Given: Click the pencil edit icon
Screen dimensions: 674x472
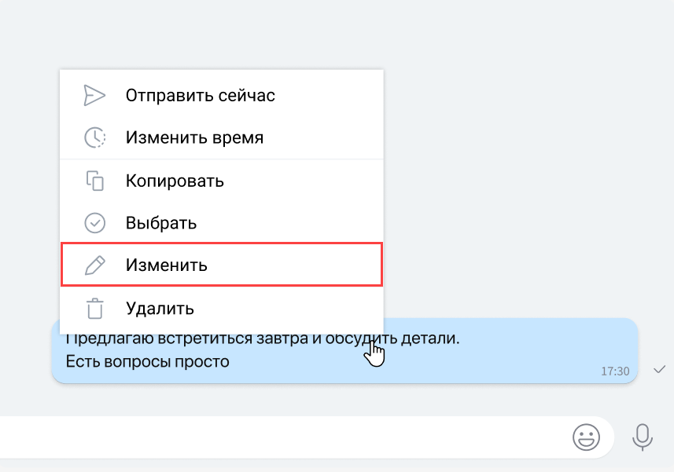Looking at the screenshot, I should point(94,265).
